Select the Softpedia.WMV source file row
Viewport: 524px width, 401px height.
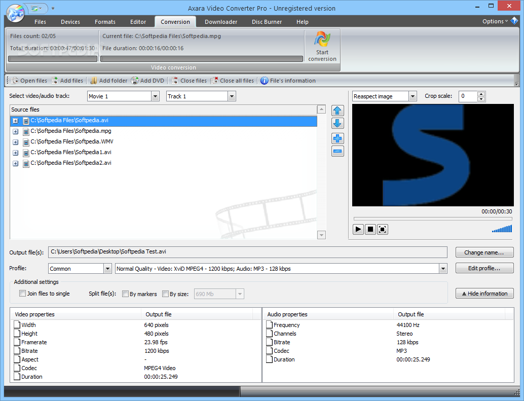coord(163,142)
